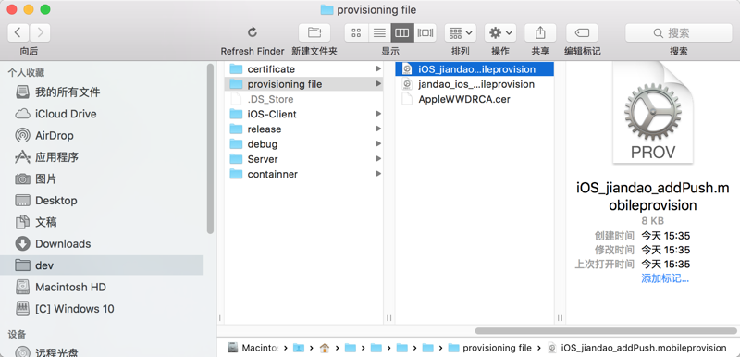Select AppleWWDRCA.cer file

click(475, 99)
